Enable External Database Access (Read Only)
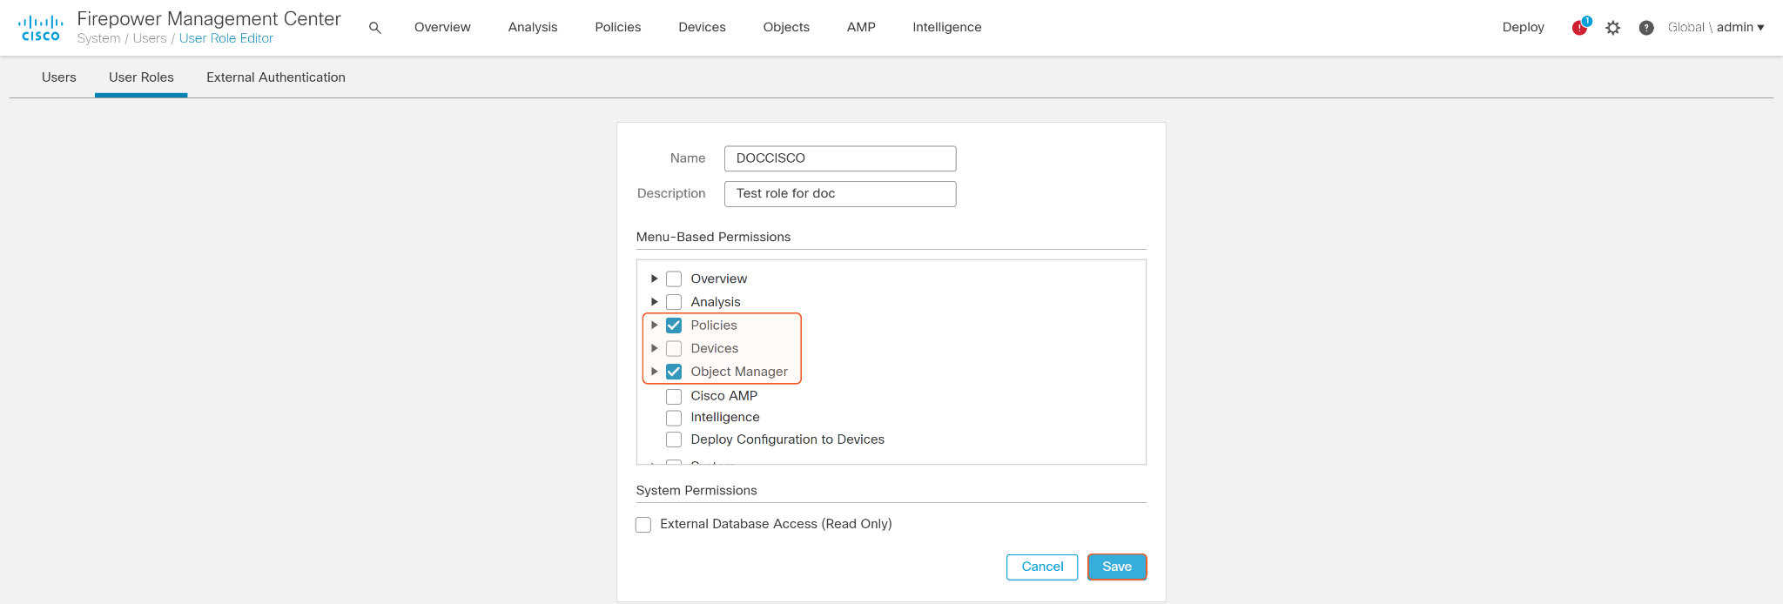Viewport: 1783px width, 604px height. (x=643, y=525)
